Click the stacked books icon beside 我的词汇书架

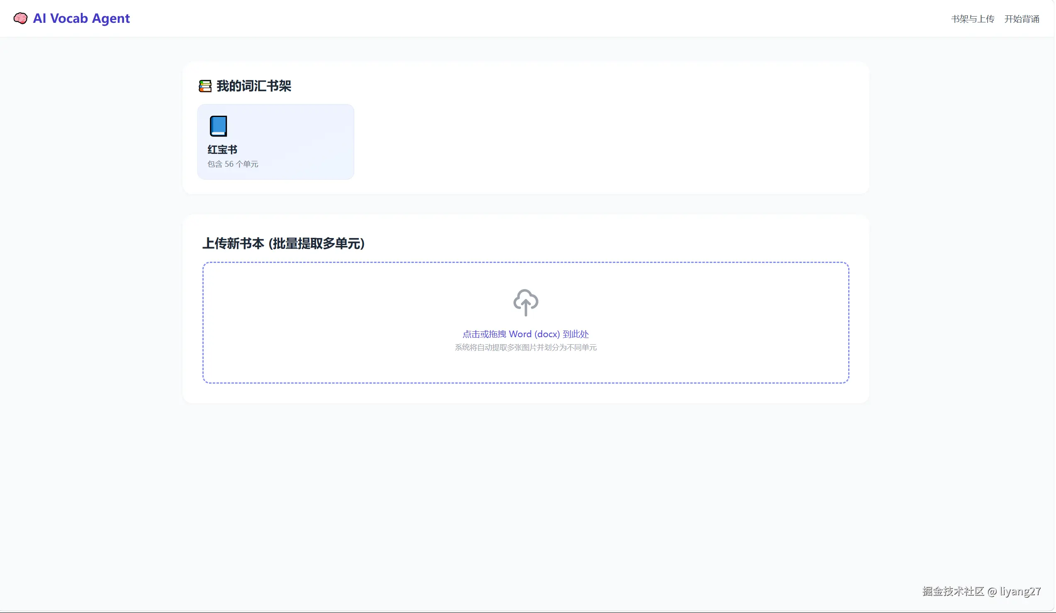205,86
